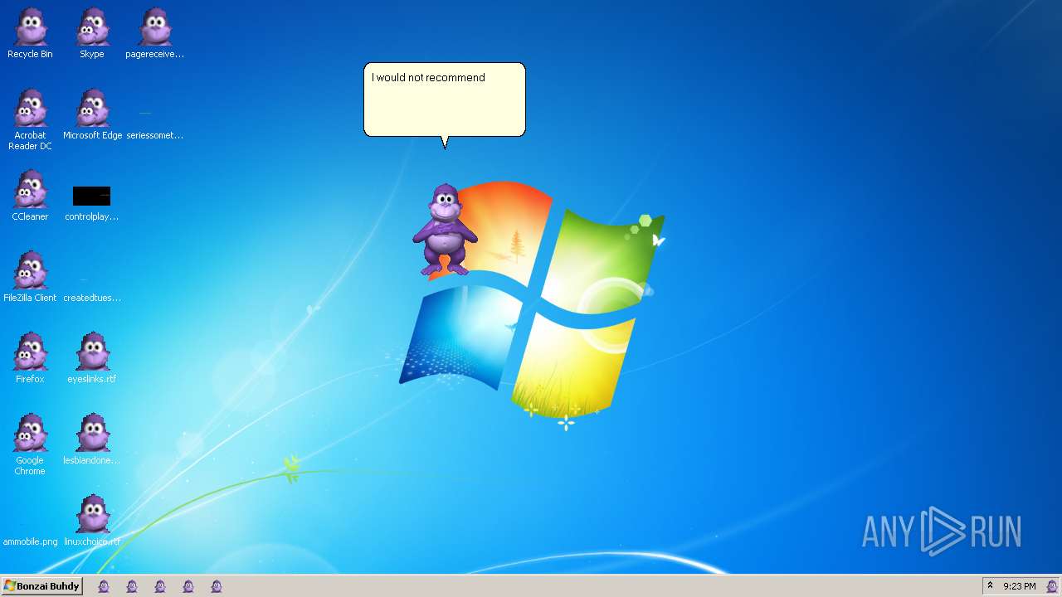Open the Bonzai Buhdy start button
Image resolution: width=1062 pixels, height=597 pixels.
(x=41, y=586)
